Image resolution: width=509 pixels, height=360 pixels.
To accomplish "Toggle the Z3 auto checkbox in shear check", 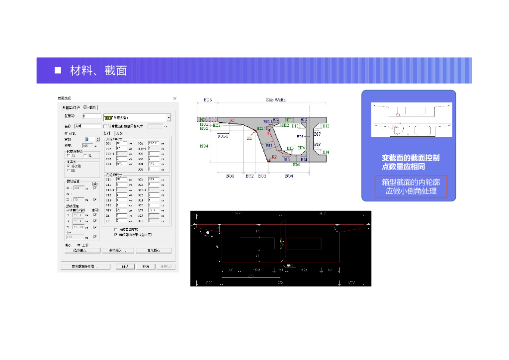I will [95, 199].
